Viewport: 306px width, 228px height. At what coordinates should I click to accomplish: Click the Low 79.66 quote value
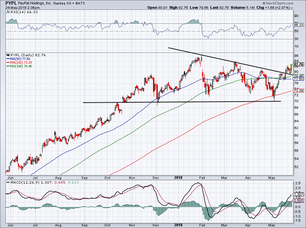(x=199, y=7)
